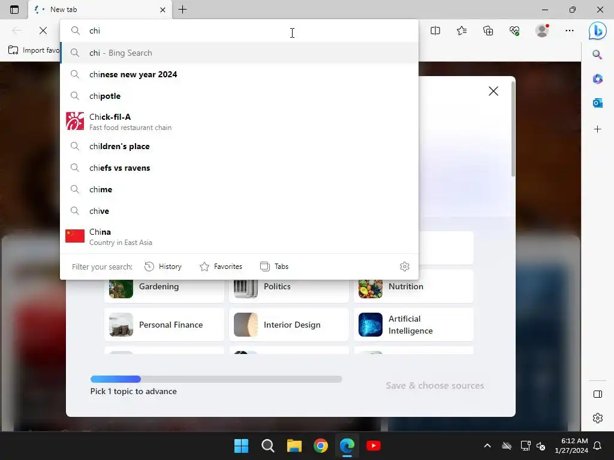This screenshot has height=460, width=614.
Task: Open Microsoft Edge taskbar icon
Action: click(347, 446)
